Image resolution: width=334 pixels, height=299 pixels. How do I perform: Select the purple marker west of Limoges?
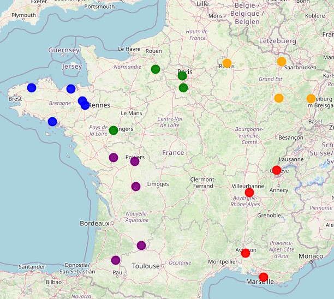click(136, 187)
